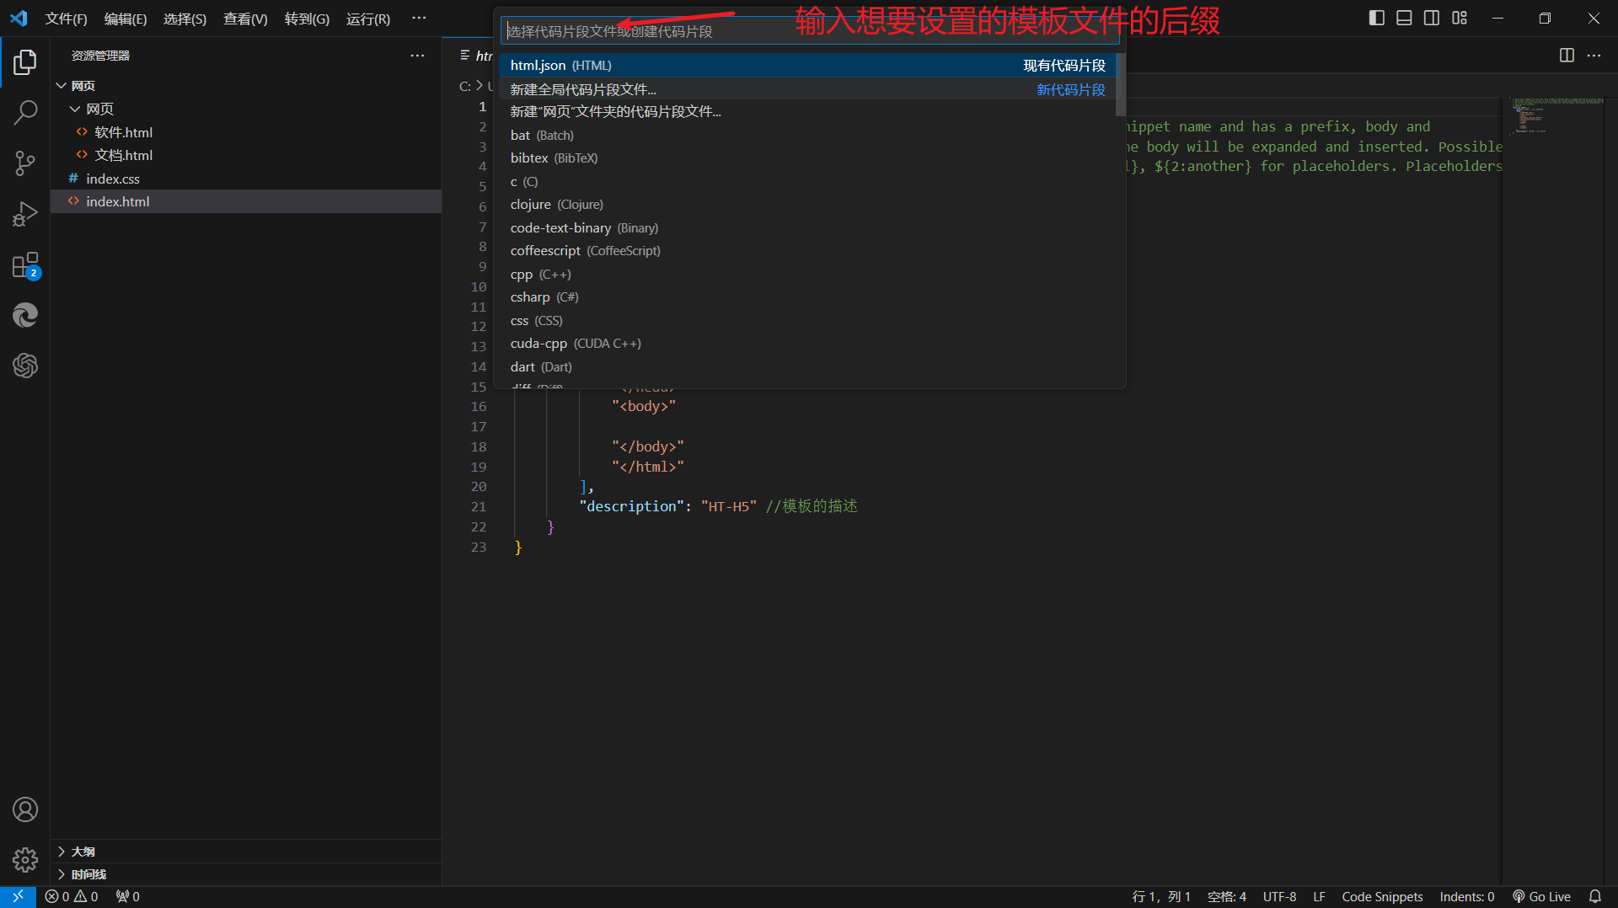This screenshot has height=908, width=1618.
Task: Select bat (Batch) snippet language
Action: tap(808, 136)
